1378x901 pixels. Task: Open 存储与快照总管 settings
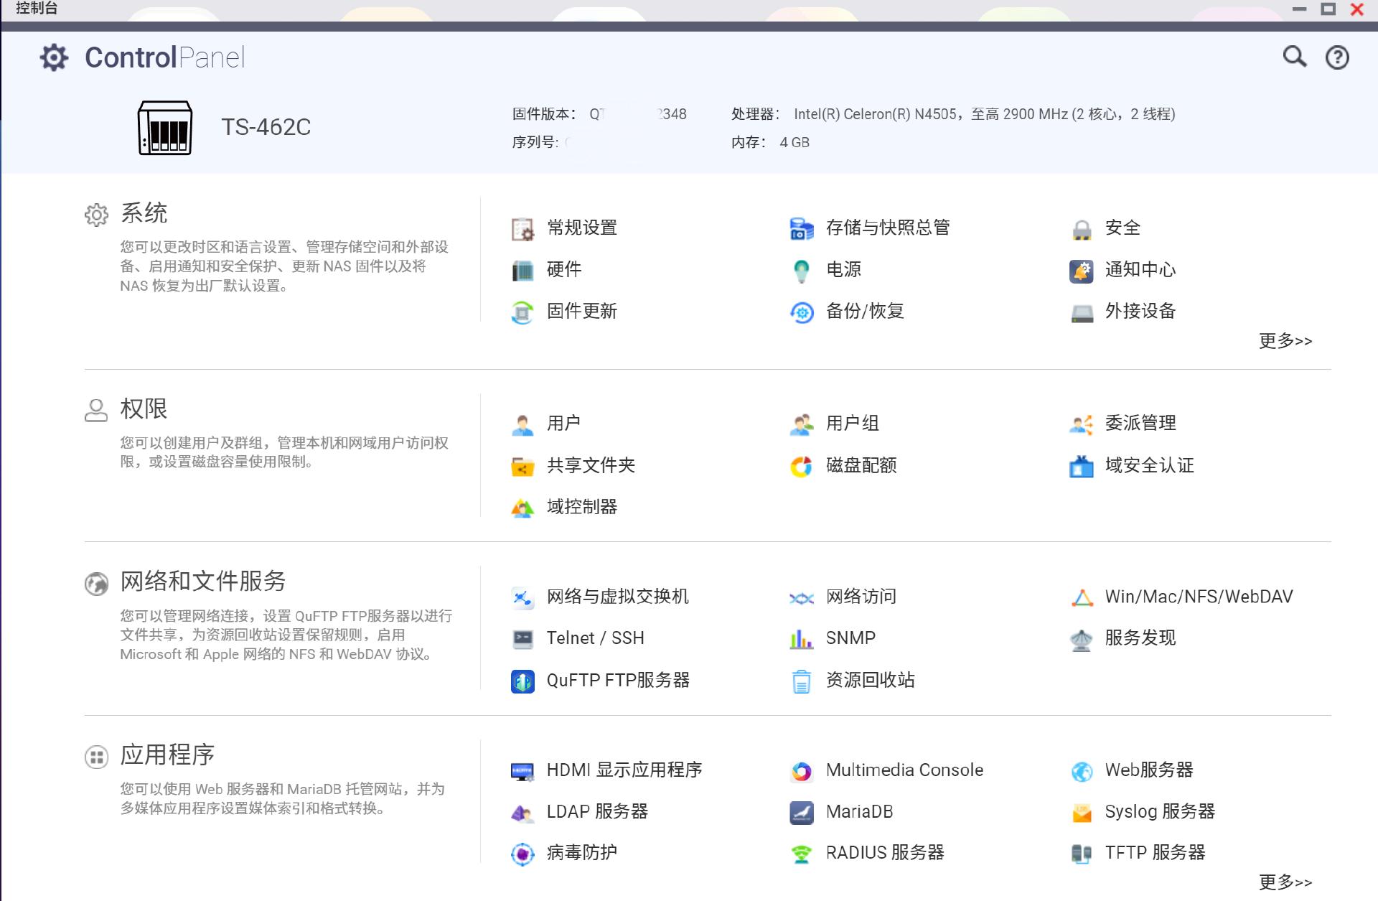coord(889,228)
